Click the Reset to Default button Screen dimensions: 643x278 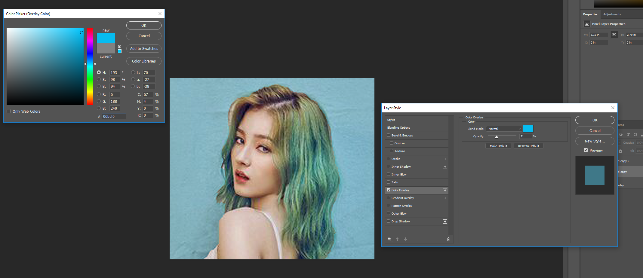pos(528,146)
